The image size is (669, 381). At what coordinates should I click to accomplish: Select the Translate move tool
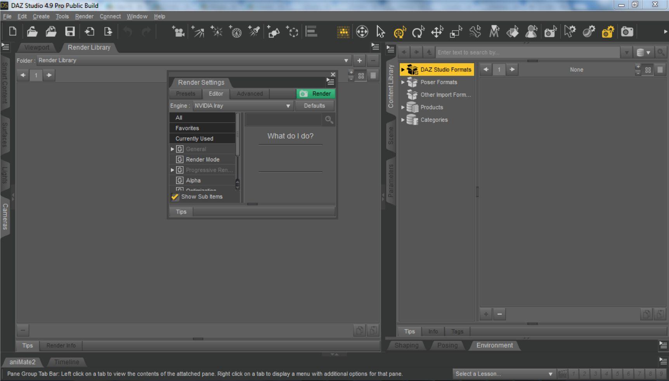tap(437, 32)
